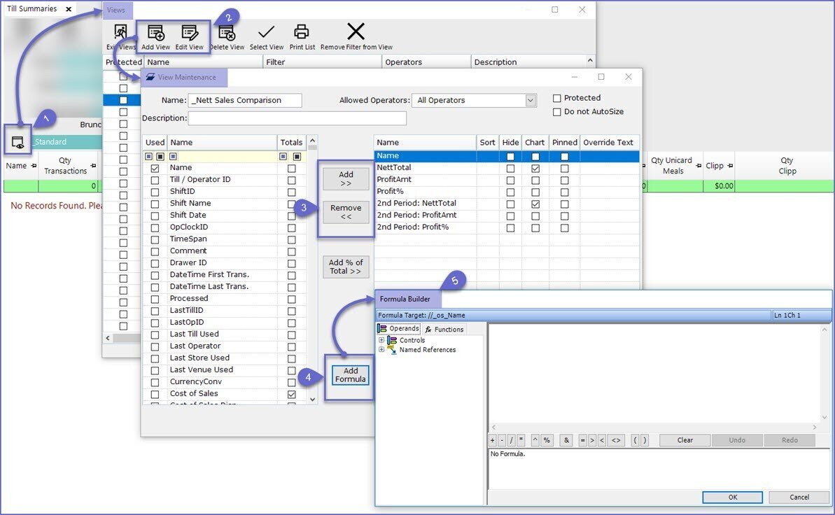Expand the Controls tree node

[381, 341]
